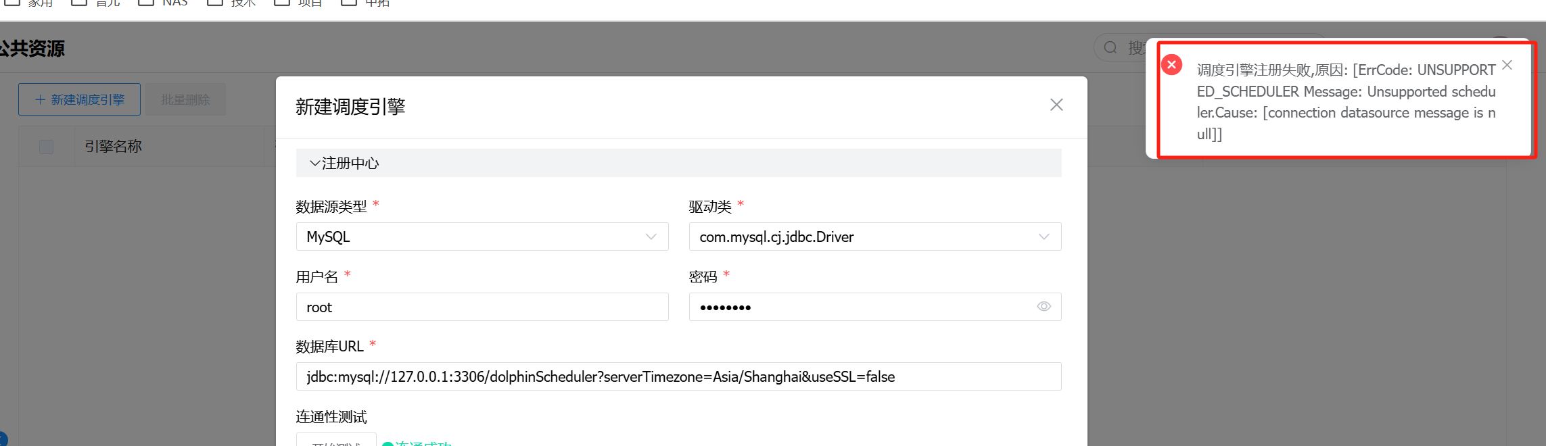This screenshot has width=1546, height=446.
Task: Close the 新建调度引擎 dialog
Action: (1056, 105)
